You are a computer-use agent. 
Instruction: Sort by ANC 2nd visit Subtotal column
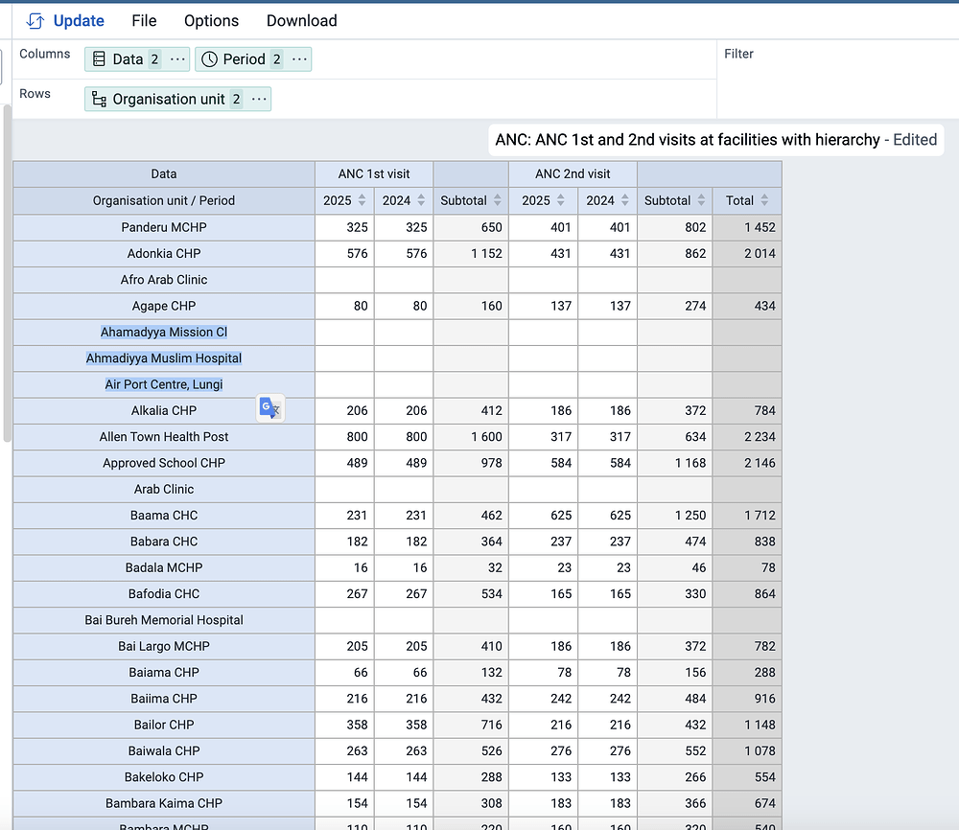pyautogui.click(x=701, y=200)
